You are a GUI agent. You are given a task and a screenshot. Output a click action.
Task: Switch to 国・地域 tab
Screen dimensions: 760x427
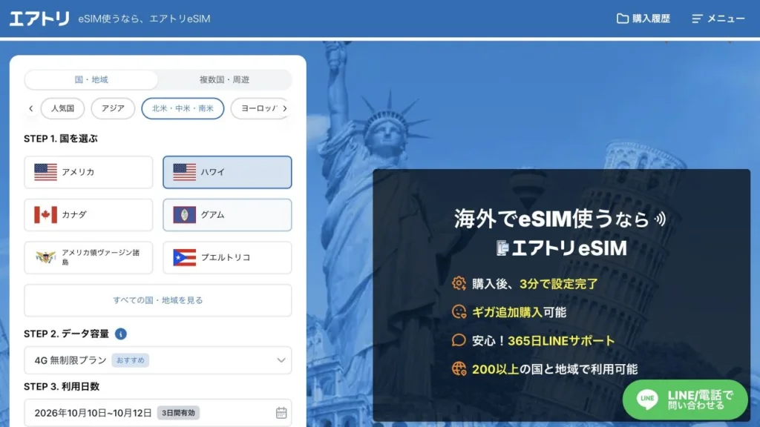(91, 79)
